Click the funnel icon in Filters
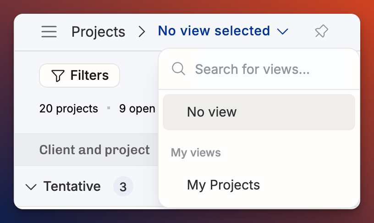Screen dimensions: 374x223 coord(58,76)
